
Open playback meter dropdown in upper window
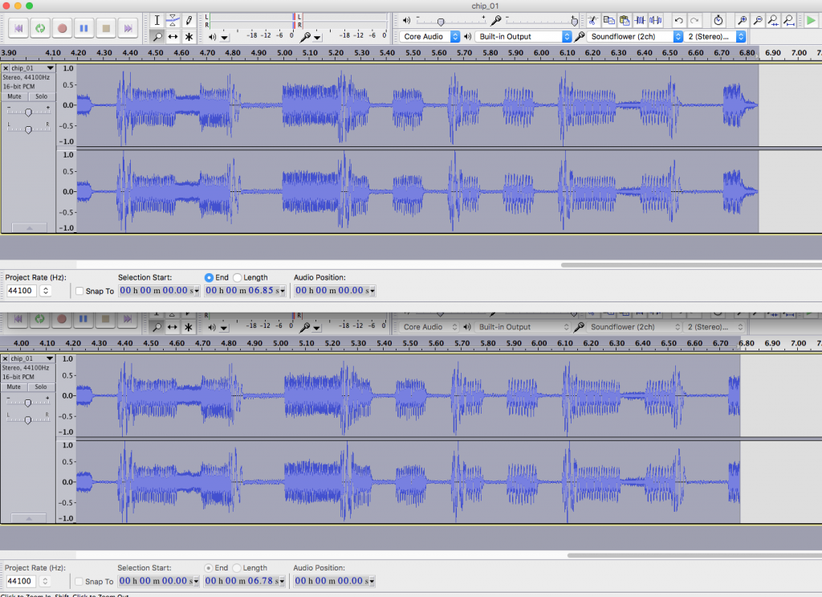[225, 37]
